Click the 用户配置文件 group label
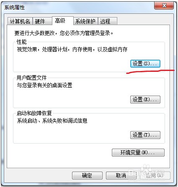The height and width of the screenshot is (187, 178). [32, 78]
